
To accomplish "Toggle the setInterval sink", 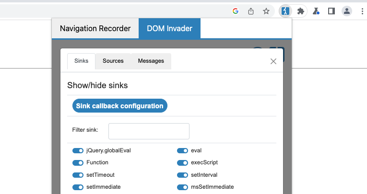I will [x=182, y=175].
